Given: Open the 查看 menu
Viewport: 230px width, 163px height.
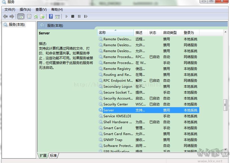Looking at the screenshot, I should [41, 9].
